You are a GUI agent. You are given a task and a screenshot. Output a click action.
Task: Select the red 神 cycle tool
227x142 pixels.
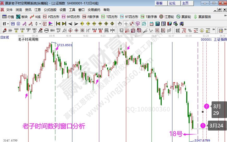94,30
